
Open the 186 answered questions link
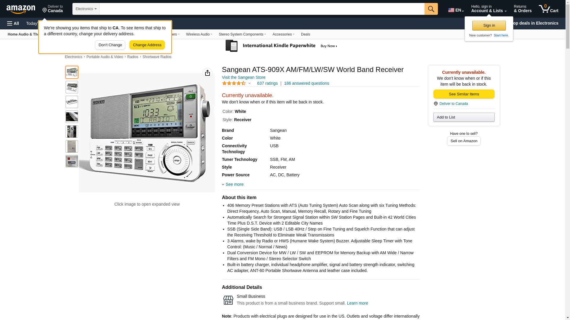306,83
